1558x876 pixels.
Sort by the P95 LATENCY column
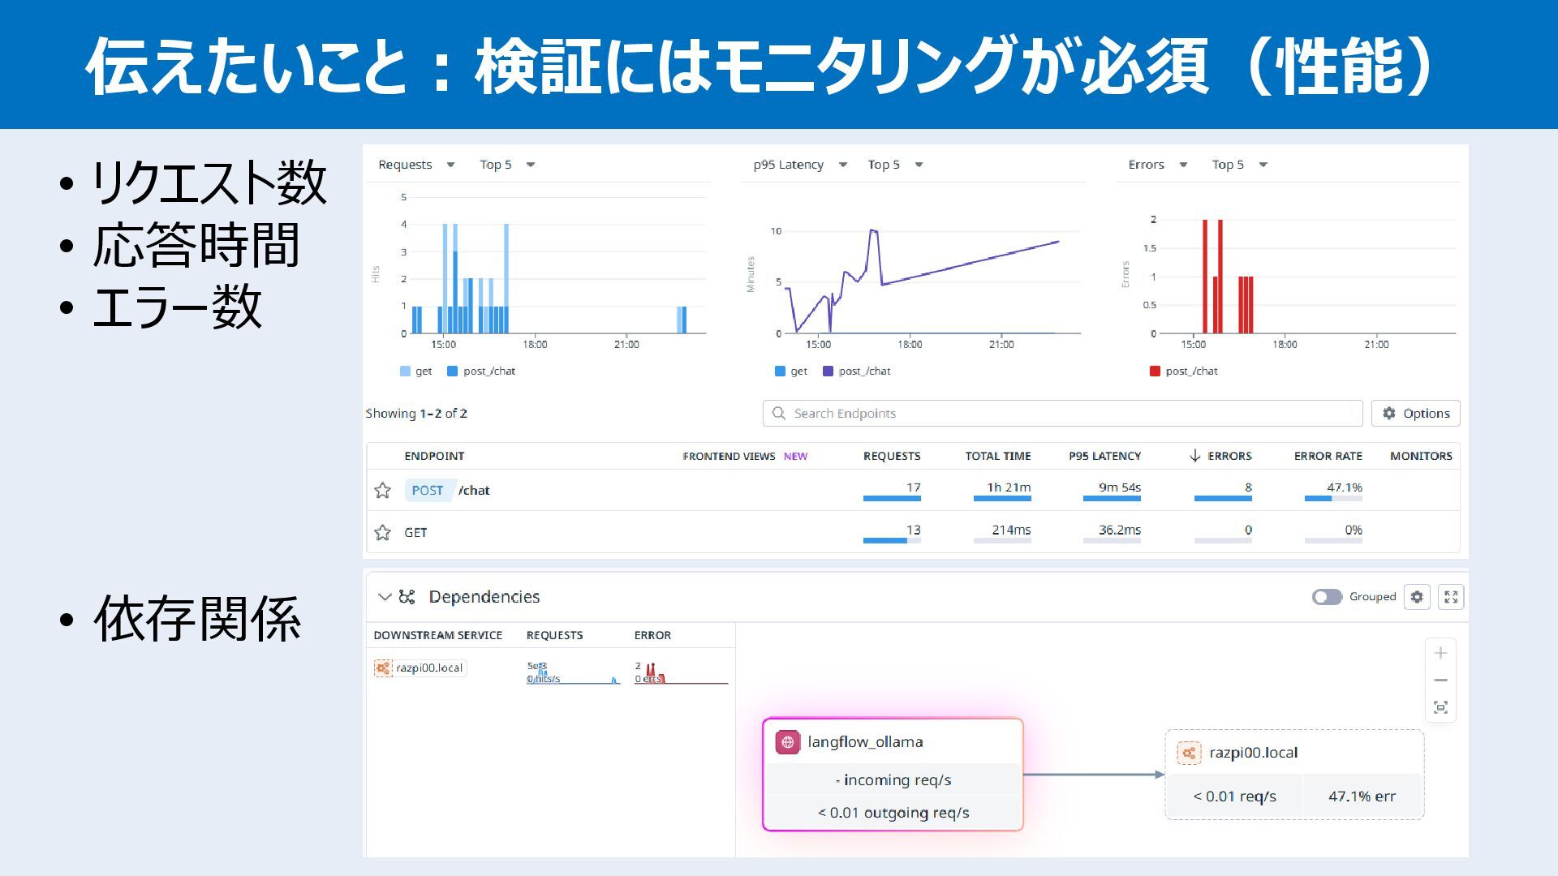click(x=1104, y=456)
